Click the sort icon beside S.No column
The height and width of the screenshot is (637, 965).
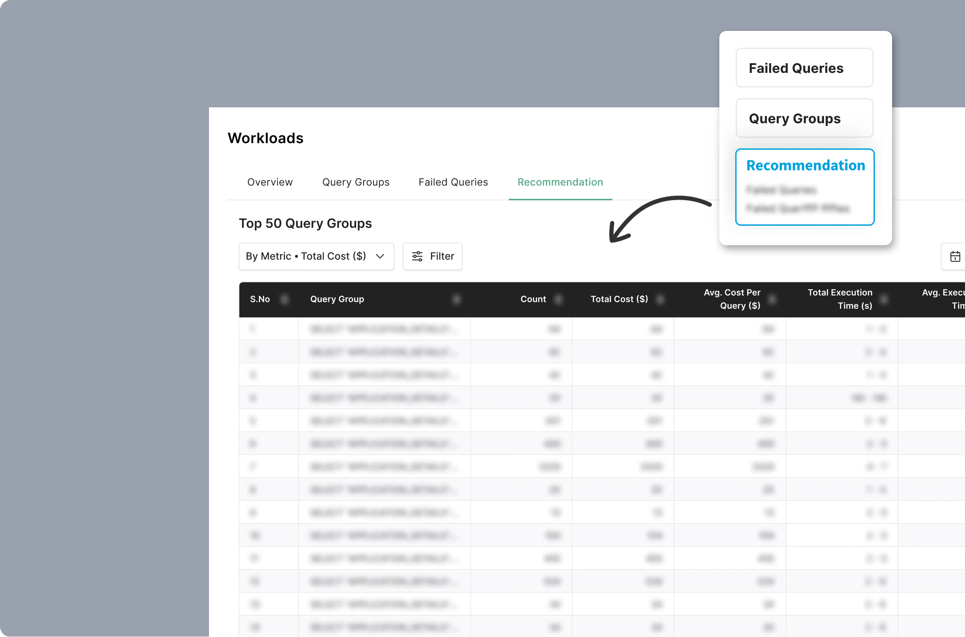285,299
